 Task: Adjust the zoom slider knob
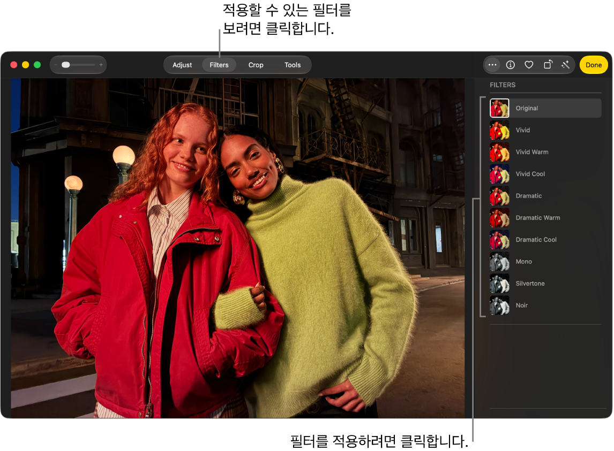(66, 65)
